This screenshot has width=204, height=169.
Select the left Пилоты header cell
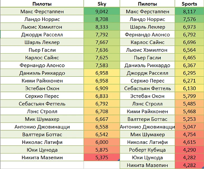(x=42, y=4)
